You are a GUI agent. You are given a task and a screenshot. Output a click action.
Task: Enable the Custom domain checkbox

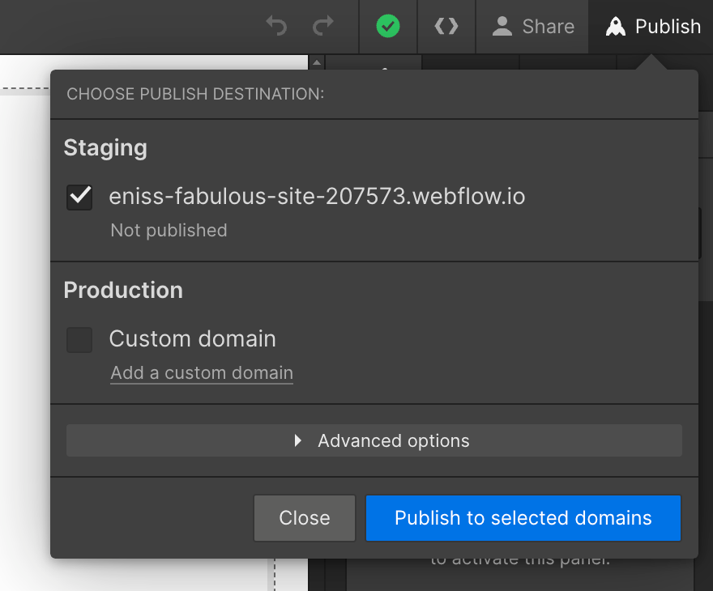pyautogui.click(x=79, y=339)
